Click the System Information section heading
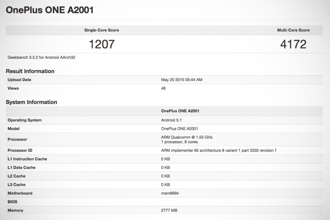 click(31, 102)
